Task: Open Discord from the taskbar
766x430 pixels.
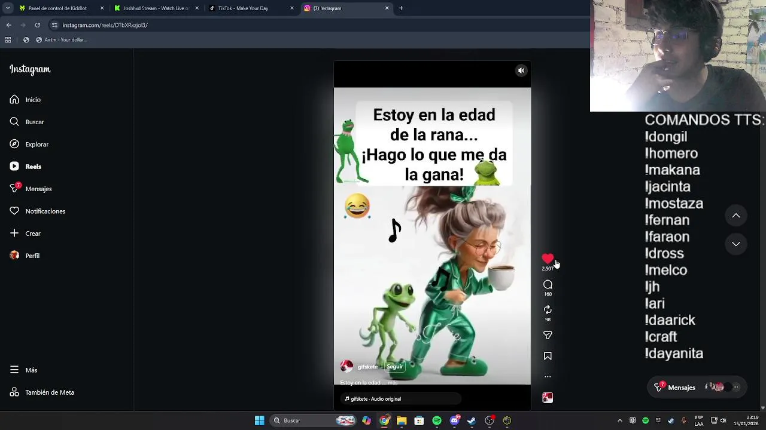Action: tap(455, 420)
